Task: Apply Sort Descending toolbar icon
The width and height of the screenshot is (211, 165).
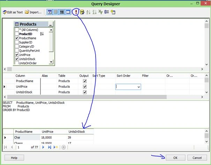Action: [x=95, y=12]
